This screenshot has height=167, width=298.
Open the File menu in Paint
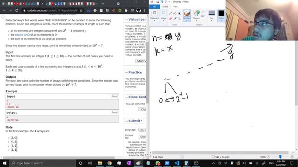(x=154, y=6)
